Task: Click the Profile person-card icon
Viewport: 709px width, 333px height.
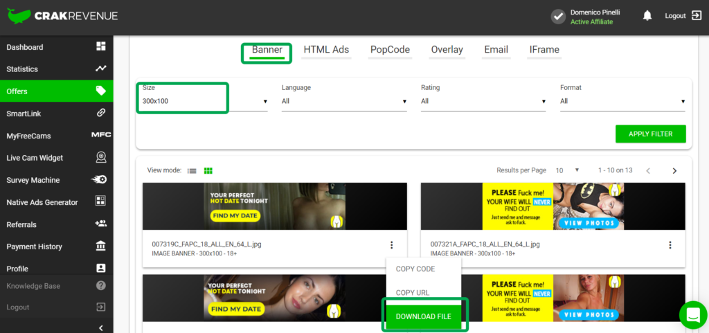Action: (x=101, y=269)
